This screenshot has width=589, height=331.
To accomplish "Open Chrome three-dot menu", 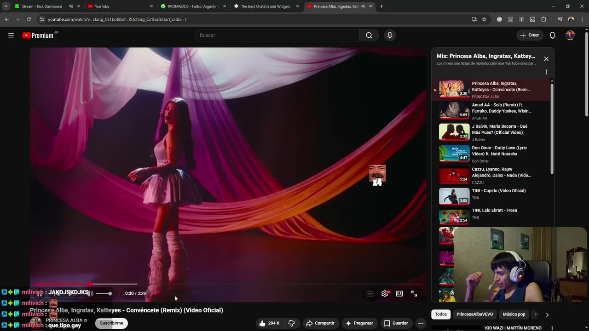I will pyautogui.click(x=582, y=19).
